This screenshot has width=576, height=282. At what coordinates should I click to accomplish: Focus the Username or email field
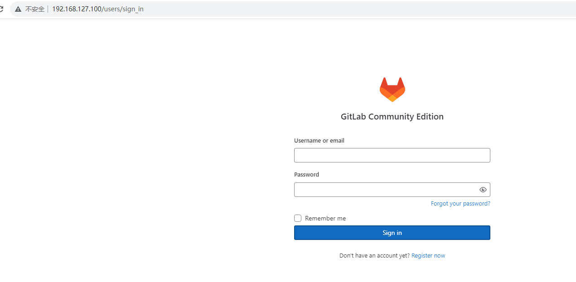(392, 155)
